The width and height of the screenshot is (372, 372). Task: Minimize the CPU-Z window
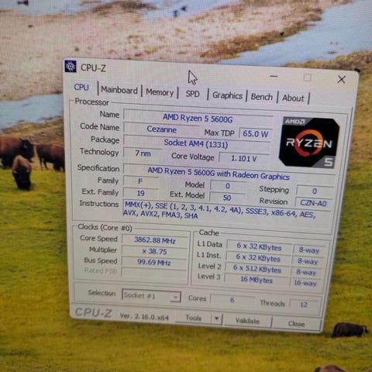point(274,76)
